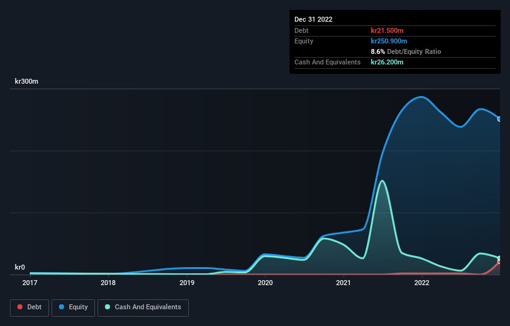Click the Equity data point marker at Dec 2022
Screen dimensions: 510x326
point(499,119)
